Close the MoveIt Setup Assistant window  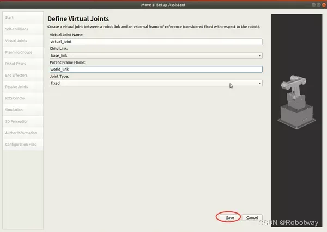324,5
